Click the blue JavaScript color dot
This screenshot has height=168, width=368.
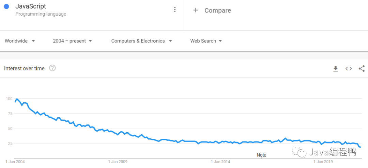click(x=6, y=6)
